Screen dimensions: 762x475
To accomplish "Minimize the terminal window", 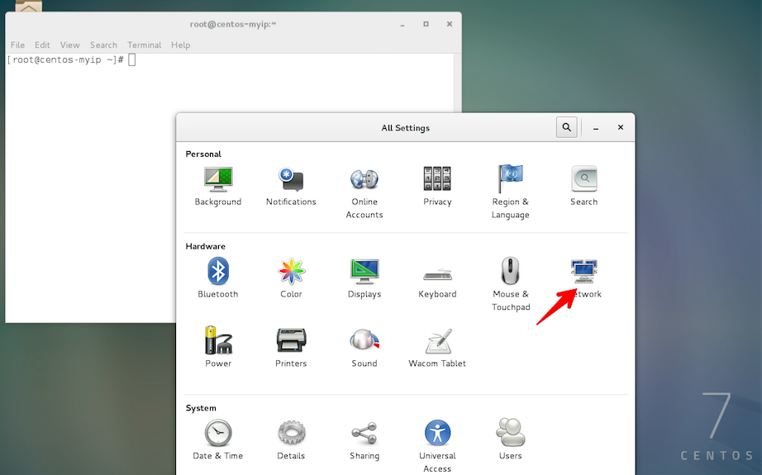I will (402, 24).
